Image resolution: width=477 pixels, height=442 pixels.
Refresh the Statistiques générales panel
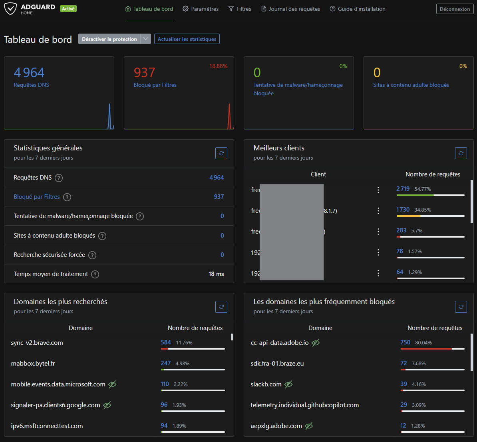[221, 153]
